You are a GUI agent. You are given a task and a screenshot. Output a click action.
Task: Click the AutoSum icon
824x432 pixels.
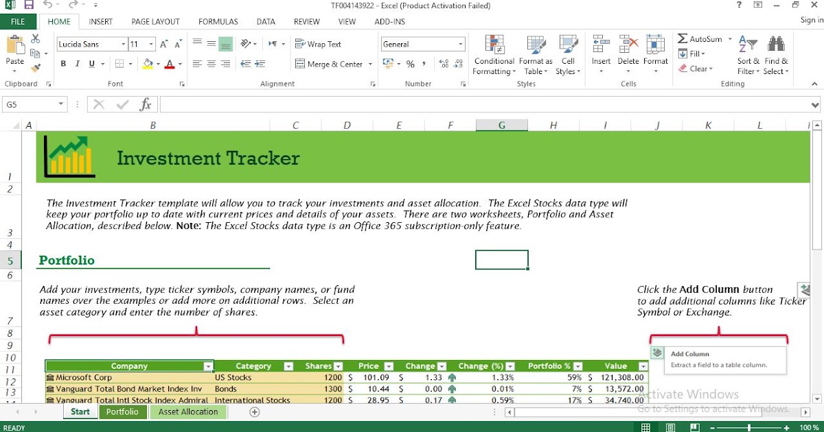click(682, 40)
